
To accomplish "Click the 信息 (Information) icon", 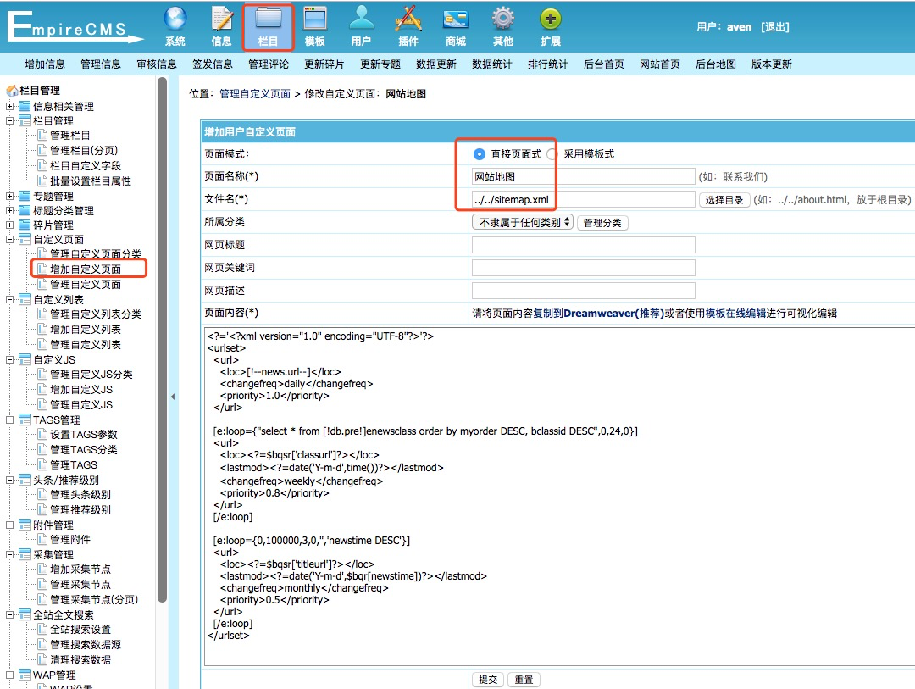I will [221, 25].
